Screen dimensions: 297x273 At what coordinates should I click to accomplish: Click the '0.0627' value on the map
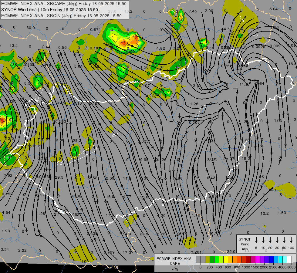point(75,215)
